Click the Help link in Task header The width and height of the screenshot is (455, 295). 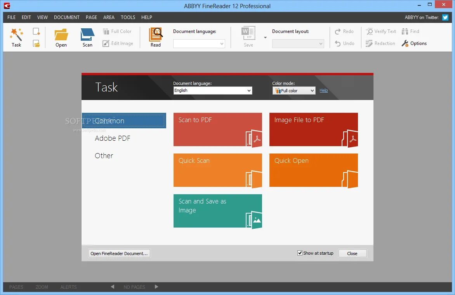tap(323, 90)
